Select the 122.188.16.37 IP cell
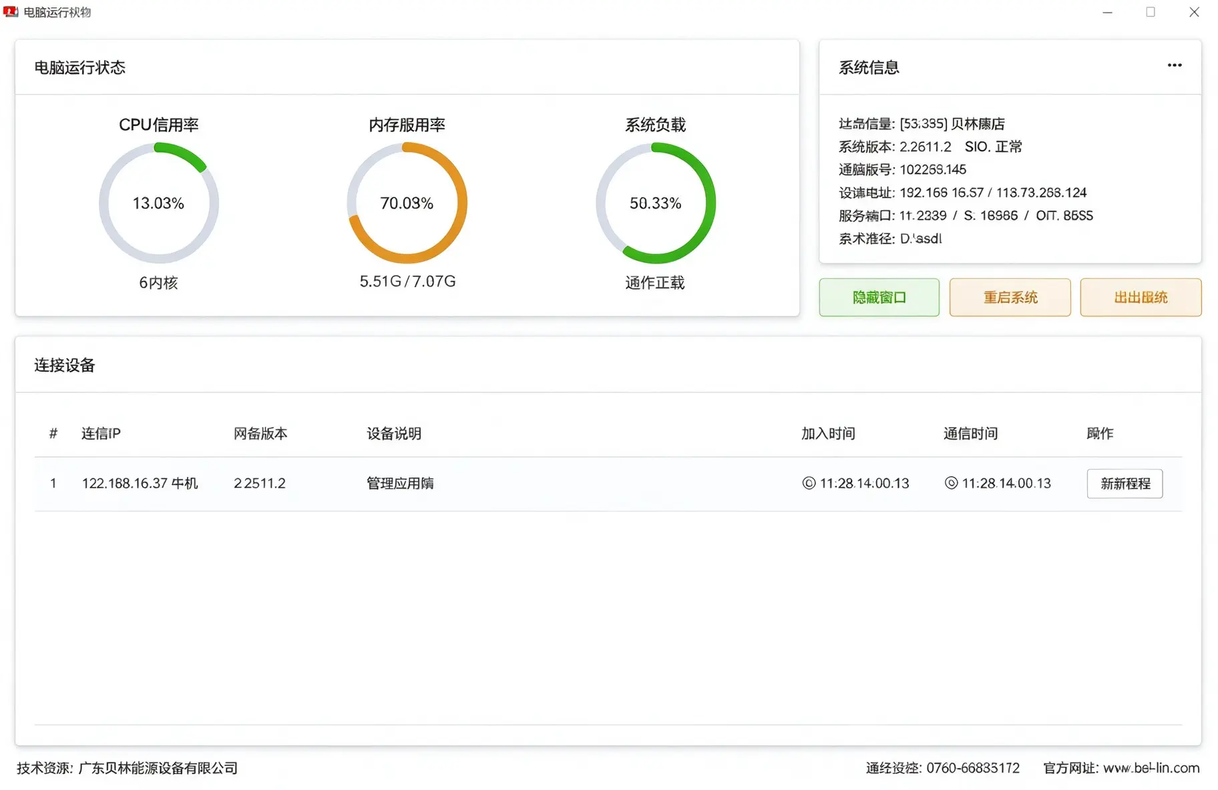1218x790 pixels. coord(140,483)
